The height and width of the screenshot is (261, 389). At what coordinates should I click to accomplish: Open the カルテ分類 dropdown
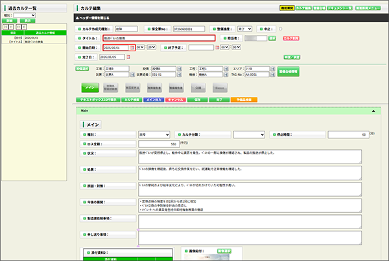(x=249, y=134)
